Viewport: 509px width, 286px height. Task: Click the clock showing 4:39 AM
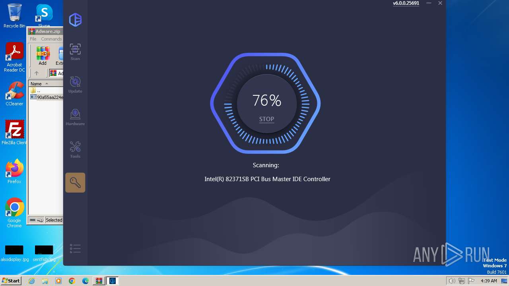coord(489,281)
